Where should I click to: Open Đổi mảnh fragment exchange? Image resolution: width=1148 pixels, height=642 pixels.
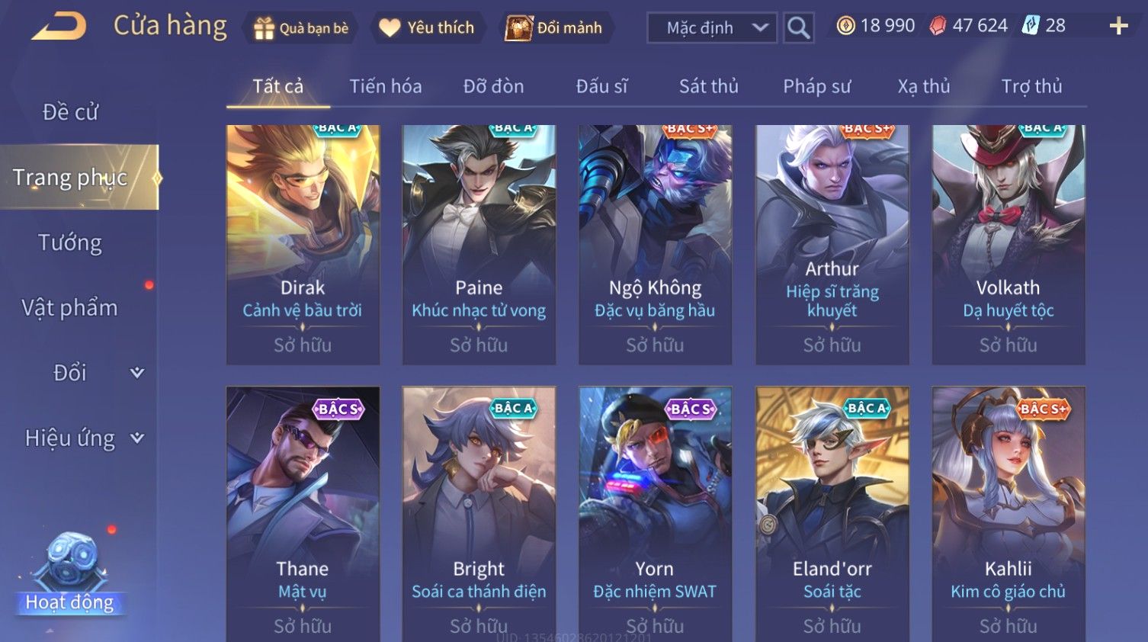(518, 28)
